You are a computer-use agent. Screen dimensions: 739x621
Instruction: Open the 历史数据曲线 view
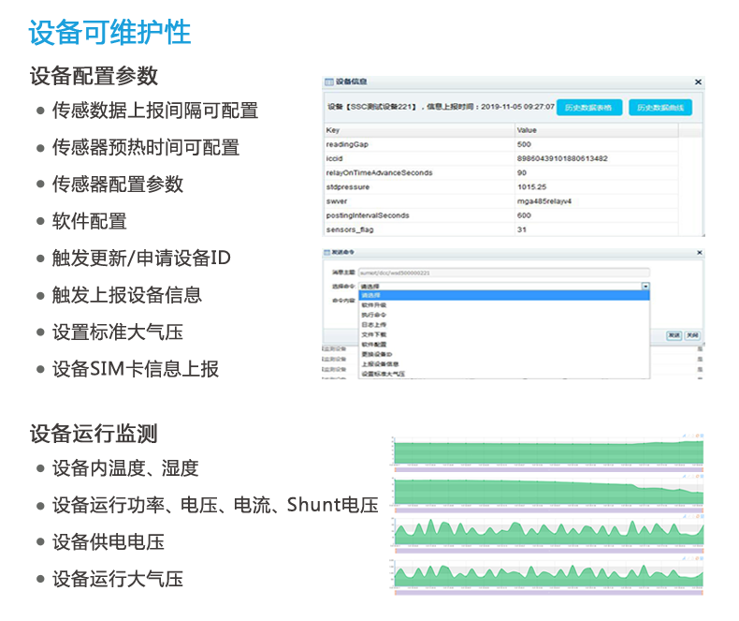[659, 108]
